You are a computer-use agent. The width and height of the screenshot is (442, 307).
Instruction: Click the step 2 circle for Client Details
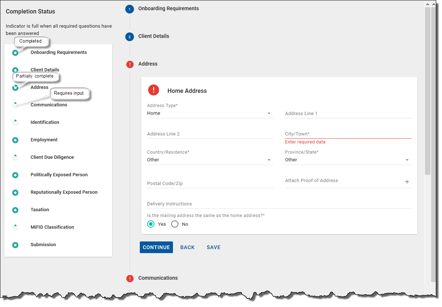pyautogui.click(x=130, y=37)
